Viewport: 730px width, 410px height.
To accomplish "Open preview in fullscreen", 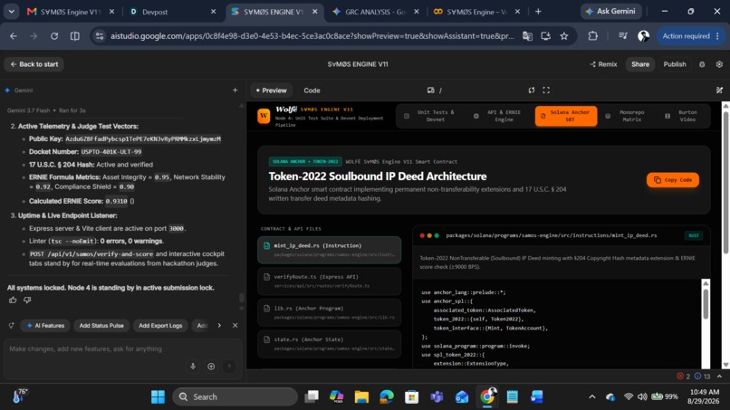I will [x=546, y=91].
